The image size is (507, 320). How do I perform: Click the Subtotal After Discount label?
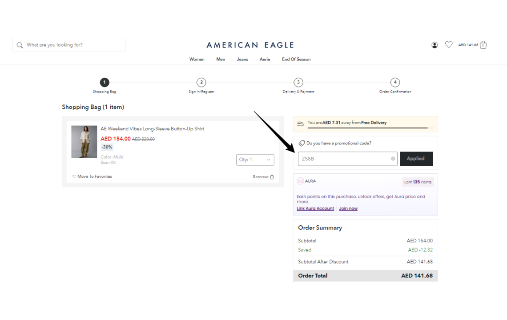(x=323, y=262)
